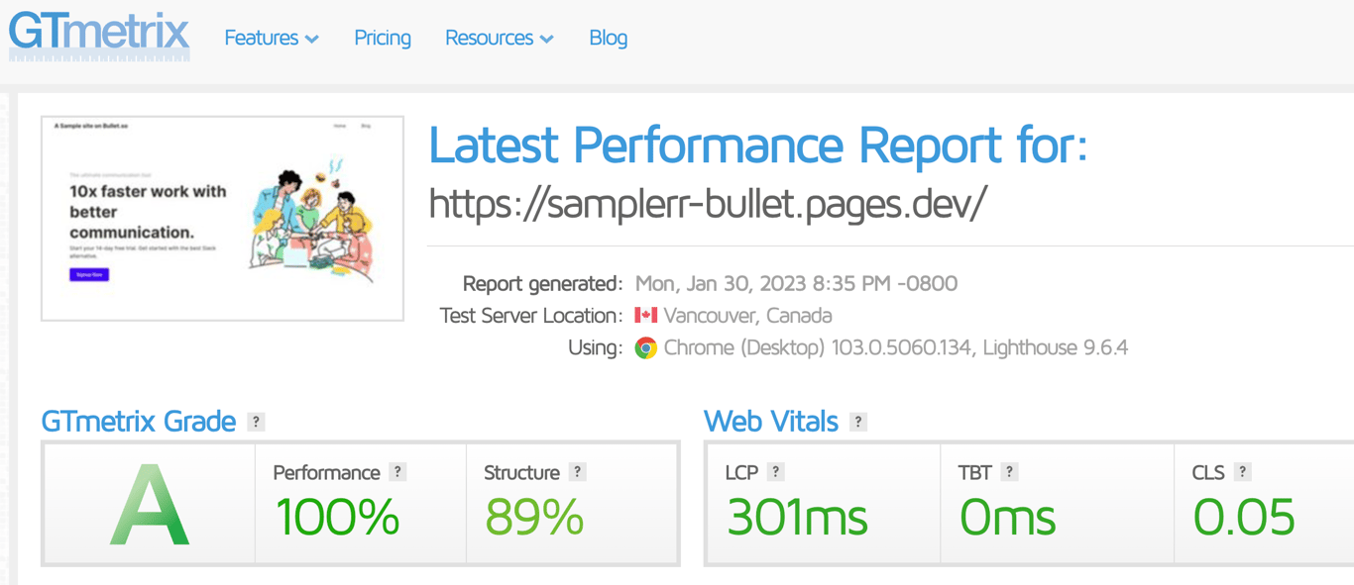
Task: Click the Chrome (Desktop) 103.0.5060.134 text
Action: (x=818, y=347)
